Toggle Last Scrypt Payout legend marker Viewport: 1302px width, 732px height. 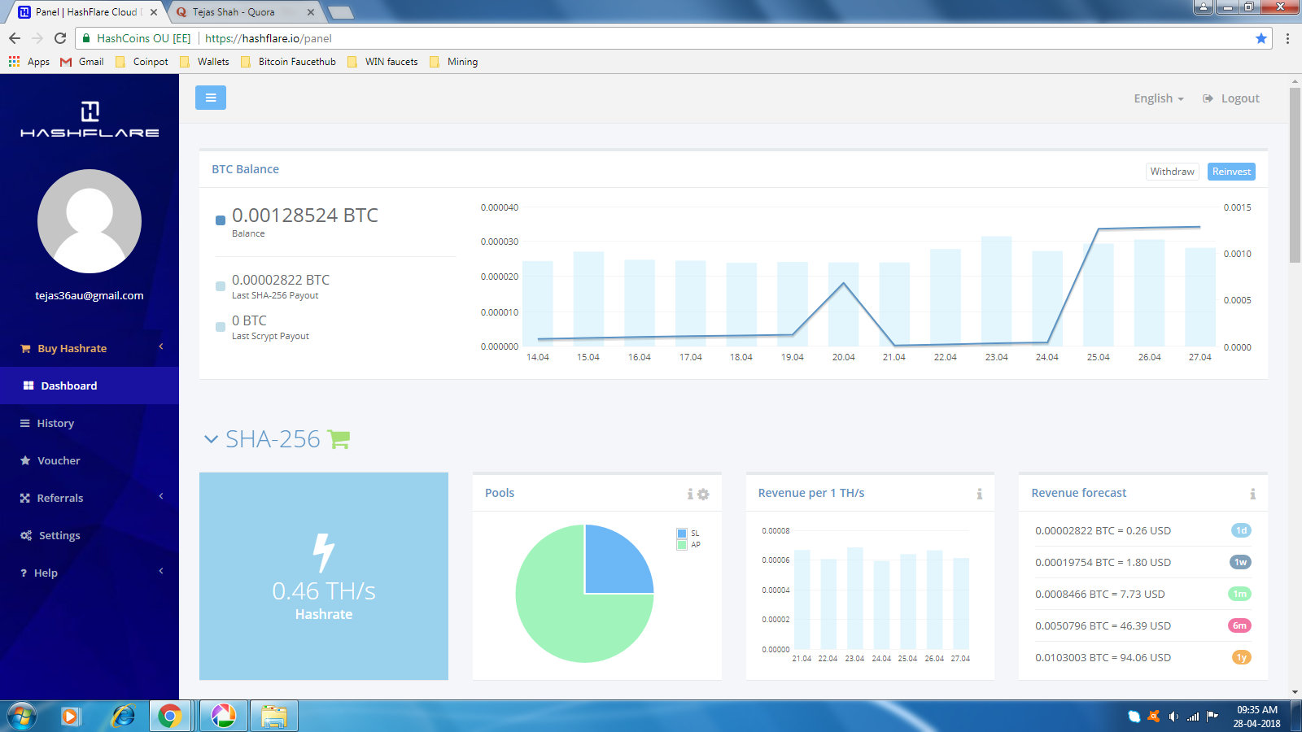tap(221, 327)
